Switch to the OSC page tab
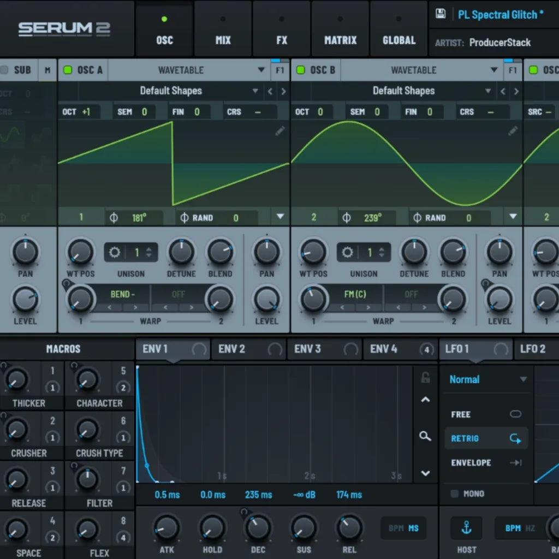Screen dimensions: 559x559 coord(164,29)
